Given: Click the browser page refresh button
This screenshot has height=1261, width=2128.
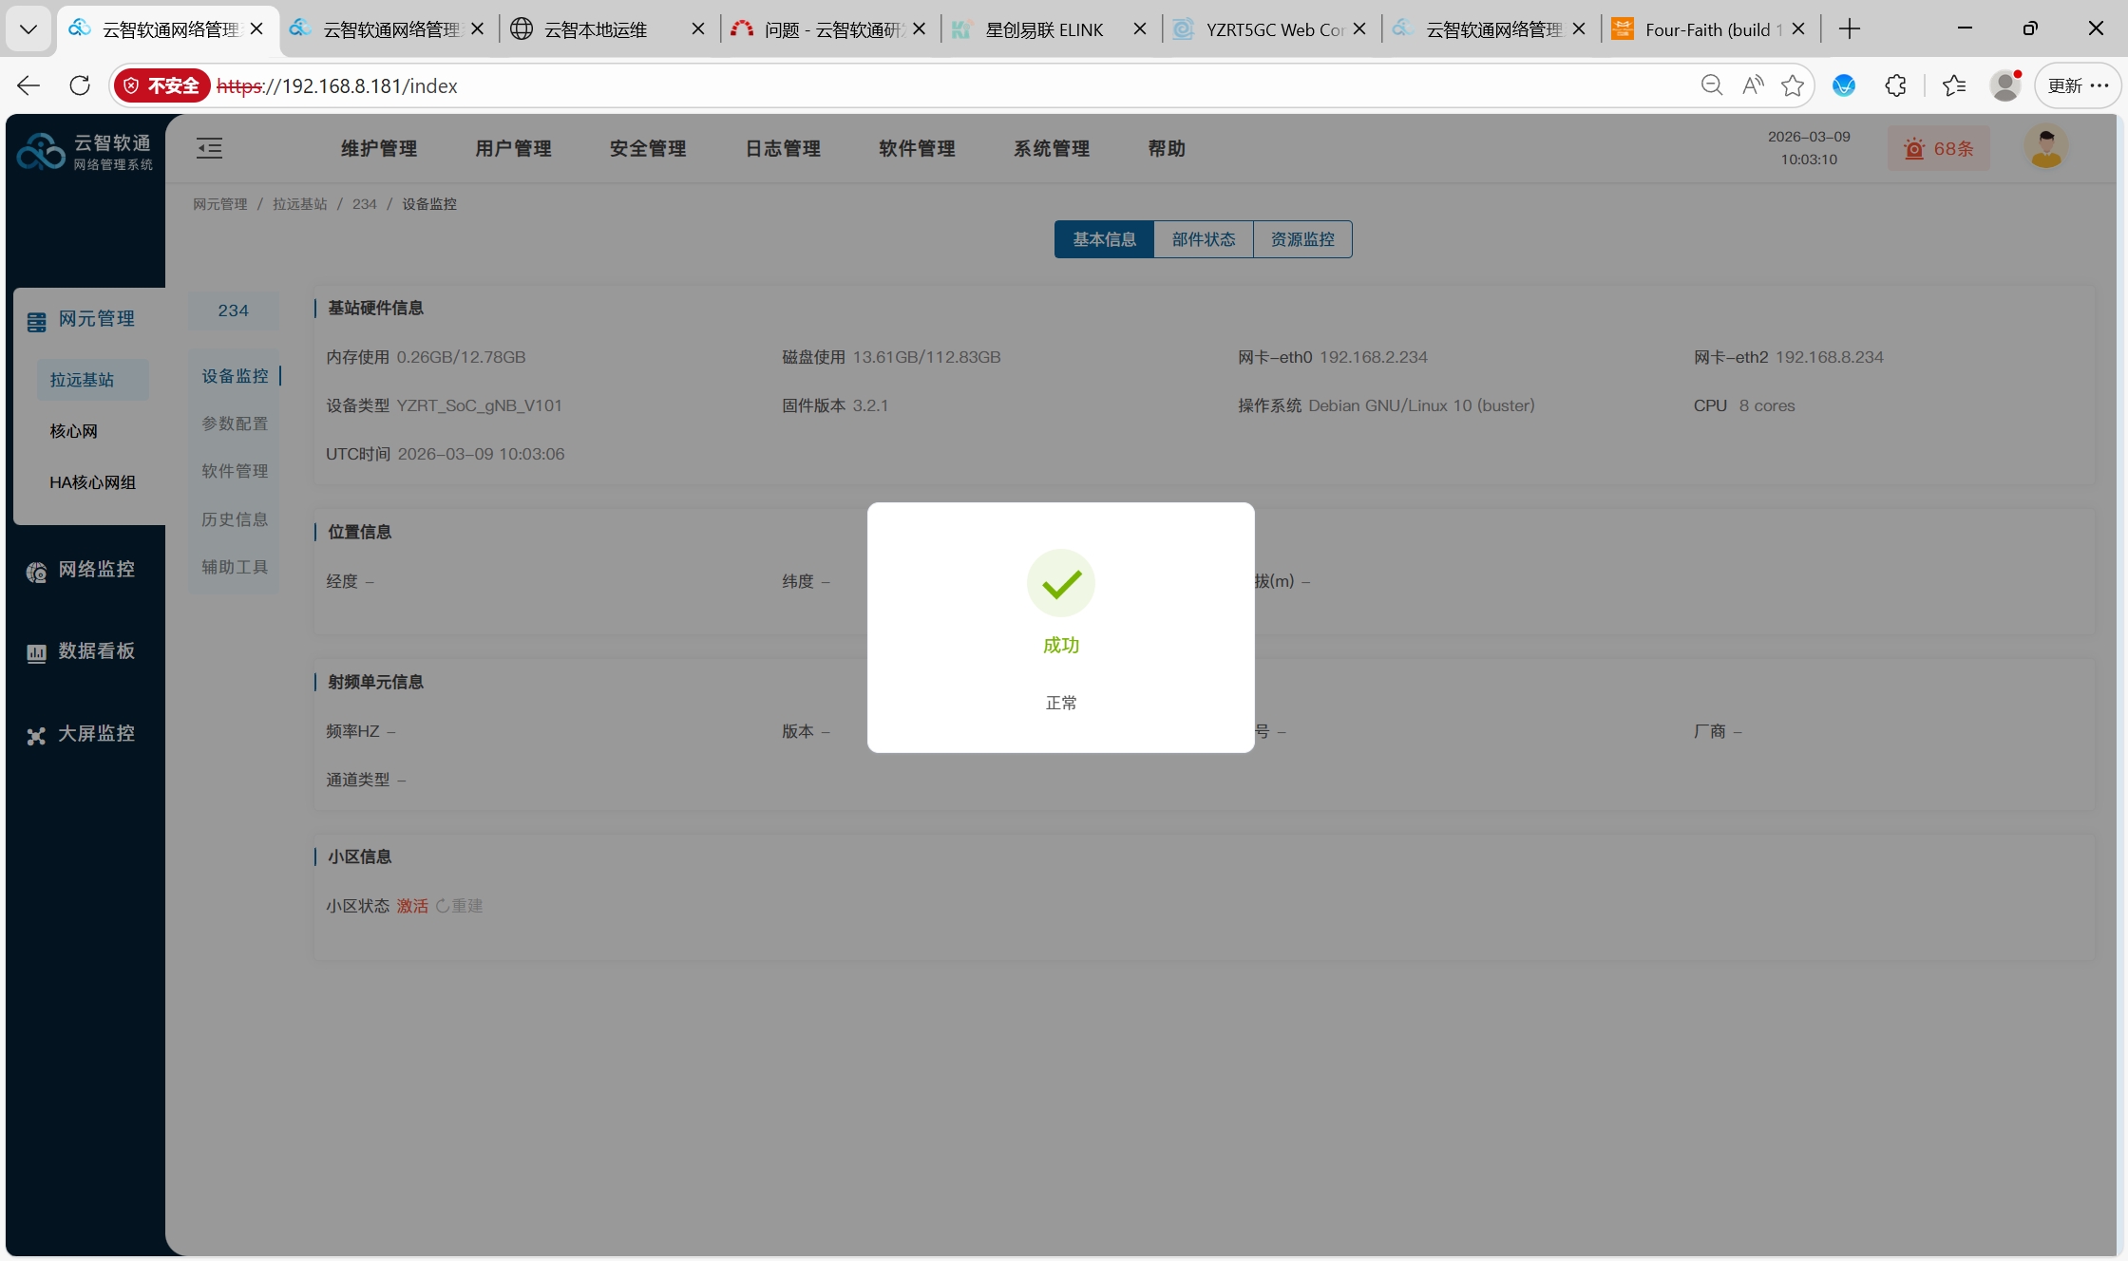Looking at the screenshot, I should 80,86.
